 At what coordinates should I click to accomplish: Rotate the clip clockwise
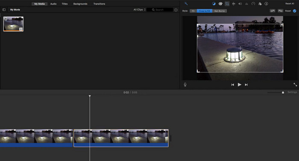pos(280,11)
